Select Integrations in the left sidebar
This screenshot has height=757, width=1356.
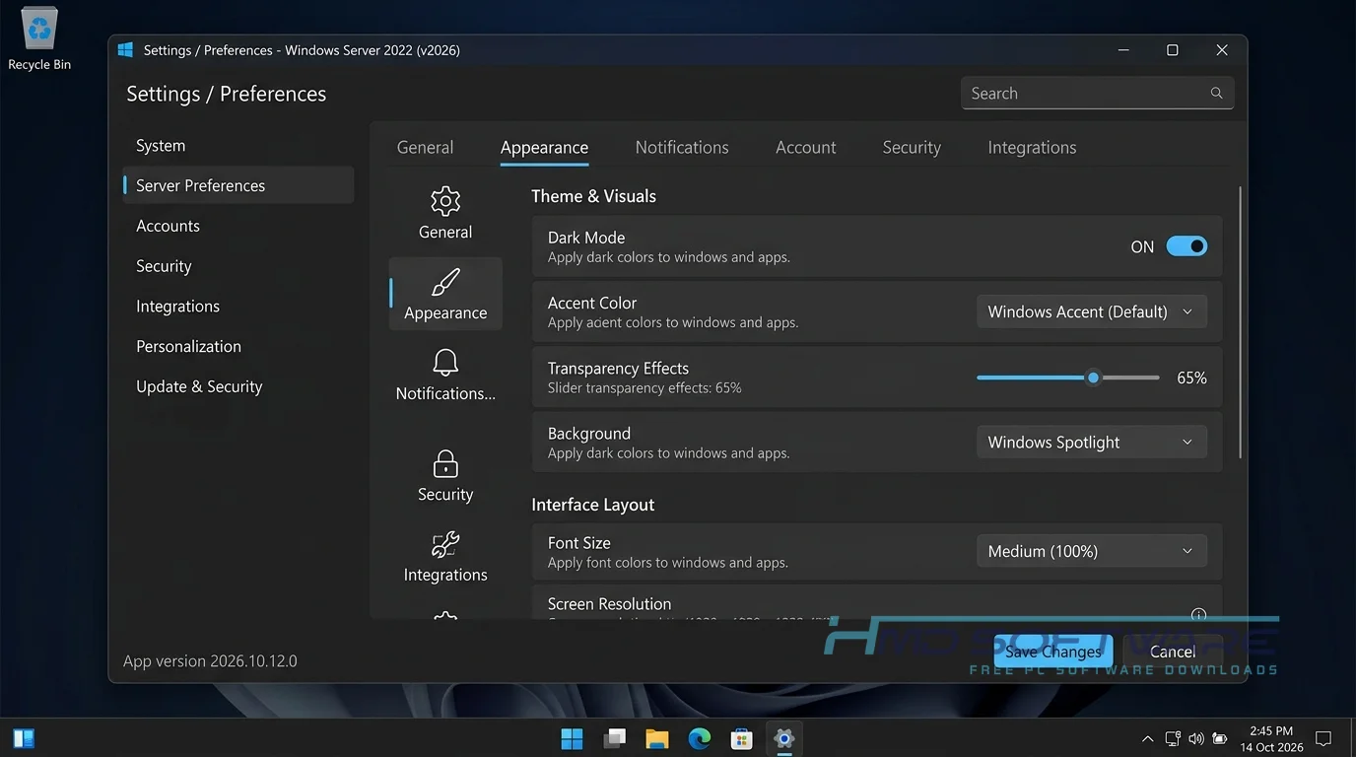pyautogui.click(x=237, y=307)
